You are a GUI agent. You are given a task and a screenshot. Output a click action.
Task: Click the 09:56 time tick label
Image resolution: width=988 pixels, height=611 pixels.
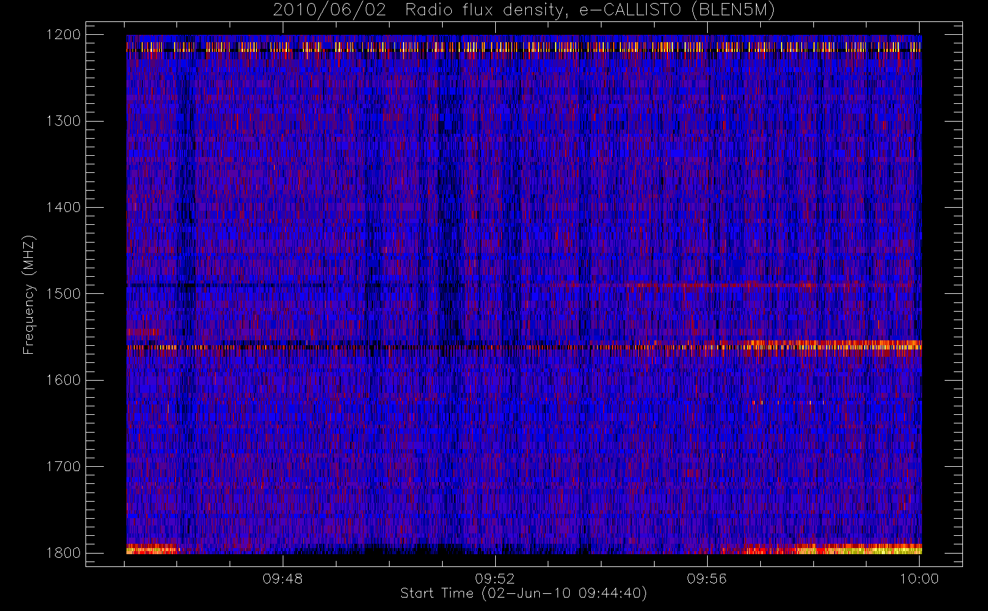click(707, 579)
